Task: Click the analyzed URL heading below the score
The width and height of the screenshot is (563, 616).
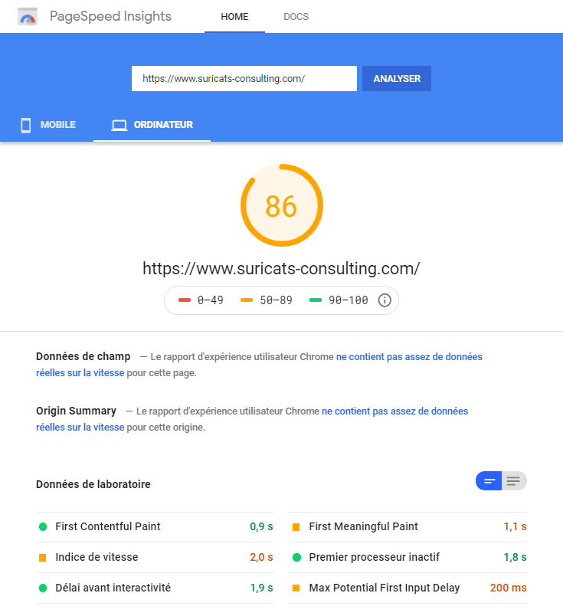Action: pyautogui.click(x=281, y=269)
